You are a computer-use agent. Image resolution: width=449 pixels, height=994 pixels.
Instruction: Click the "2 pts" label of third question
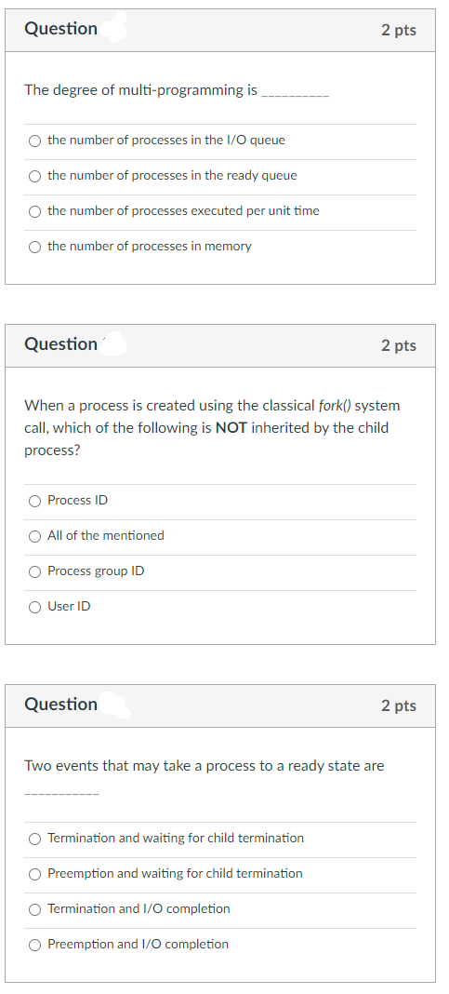(399, 705)
